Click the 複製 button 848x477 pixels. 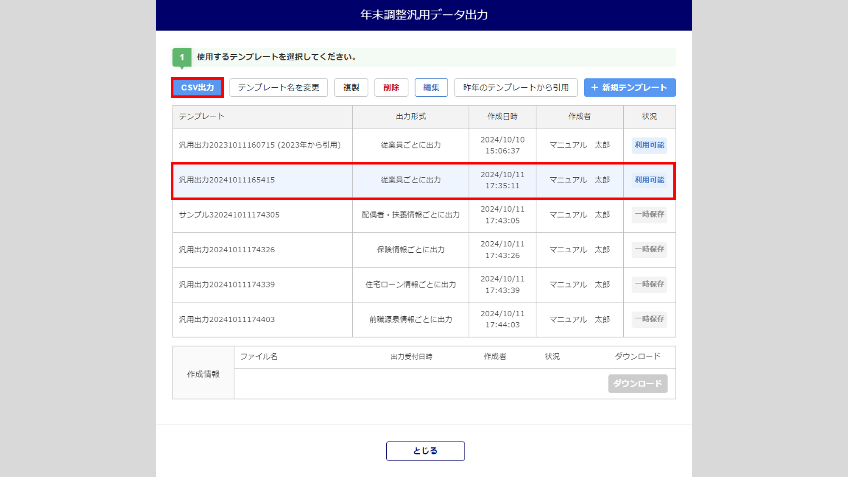[351, 87]
